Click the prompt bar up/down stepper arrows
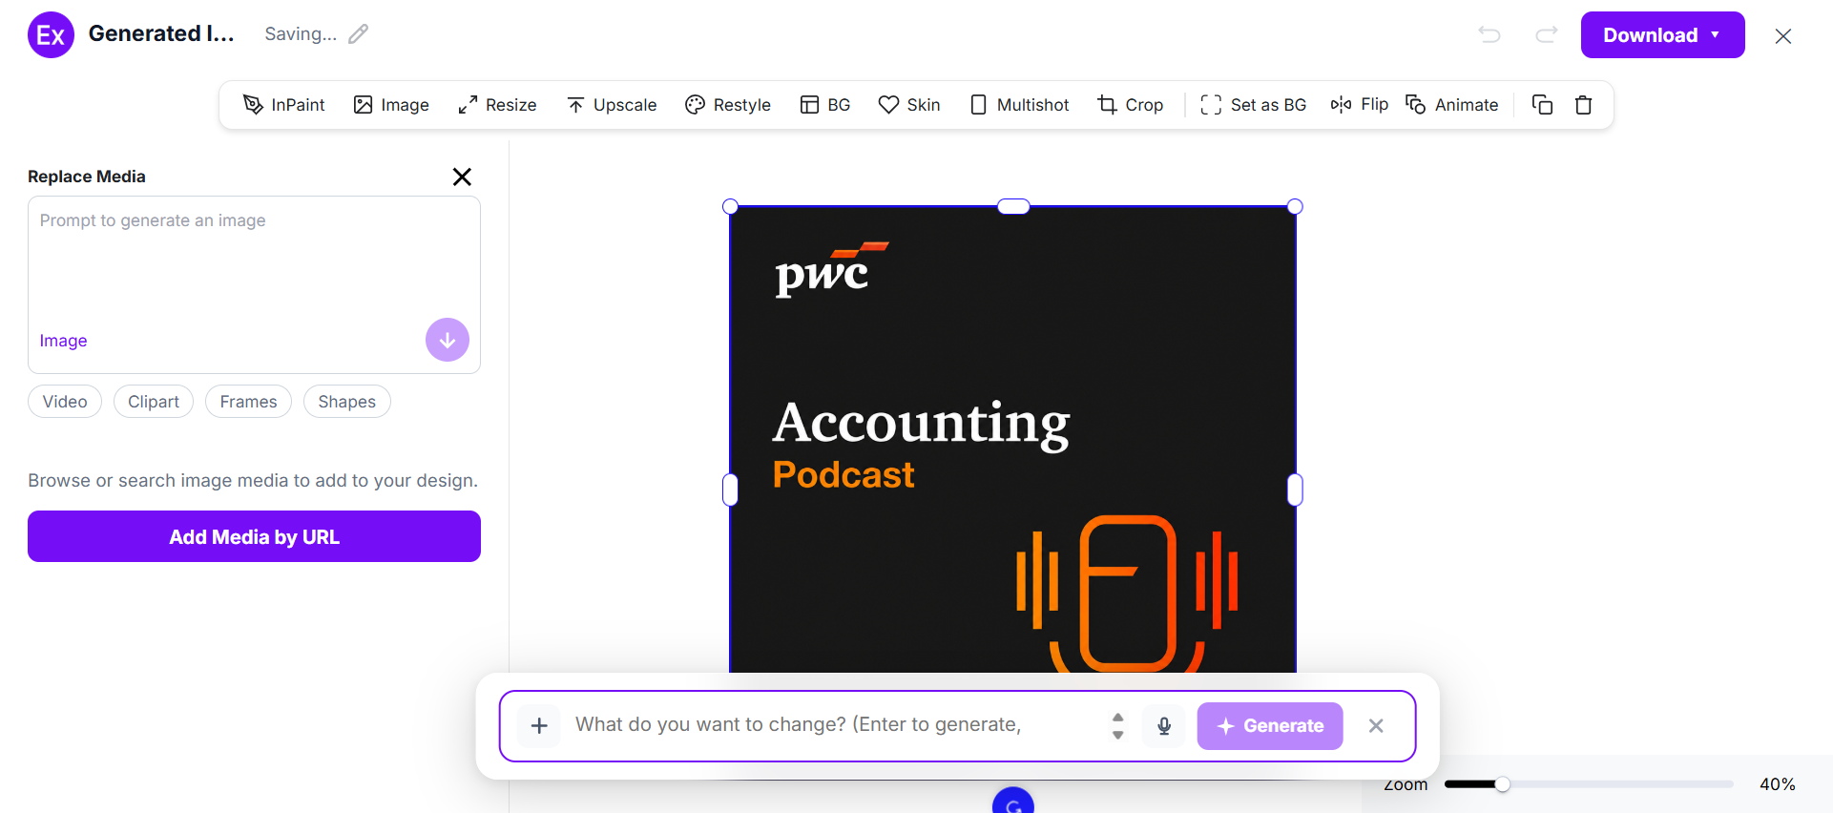 coord(1118,726)
